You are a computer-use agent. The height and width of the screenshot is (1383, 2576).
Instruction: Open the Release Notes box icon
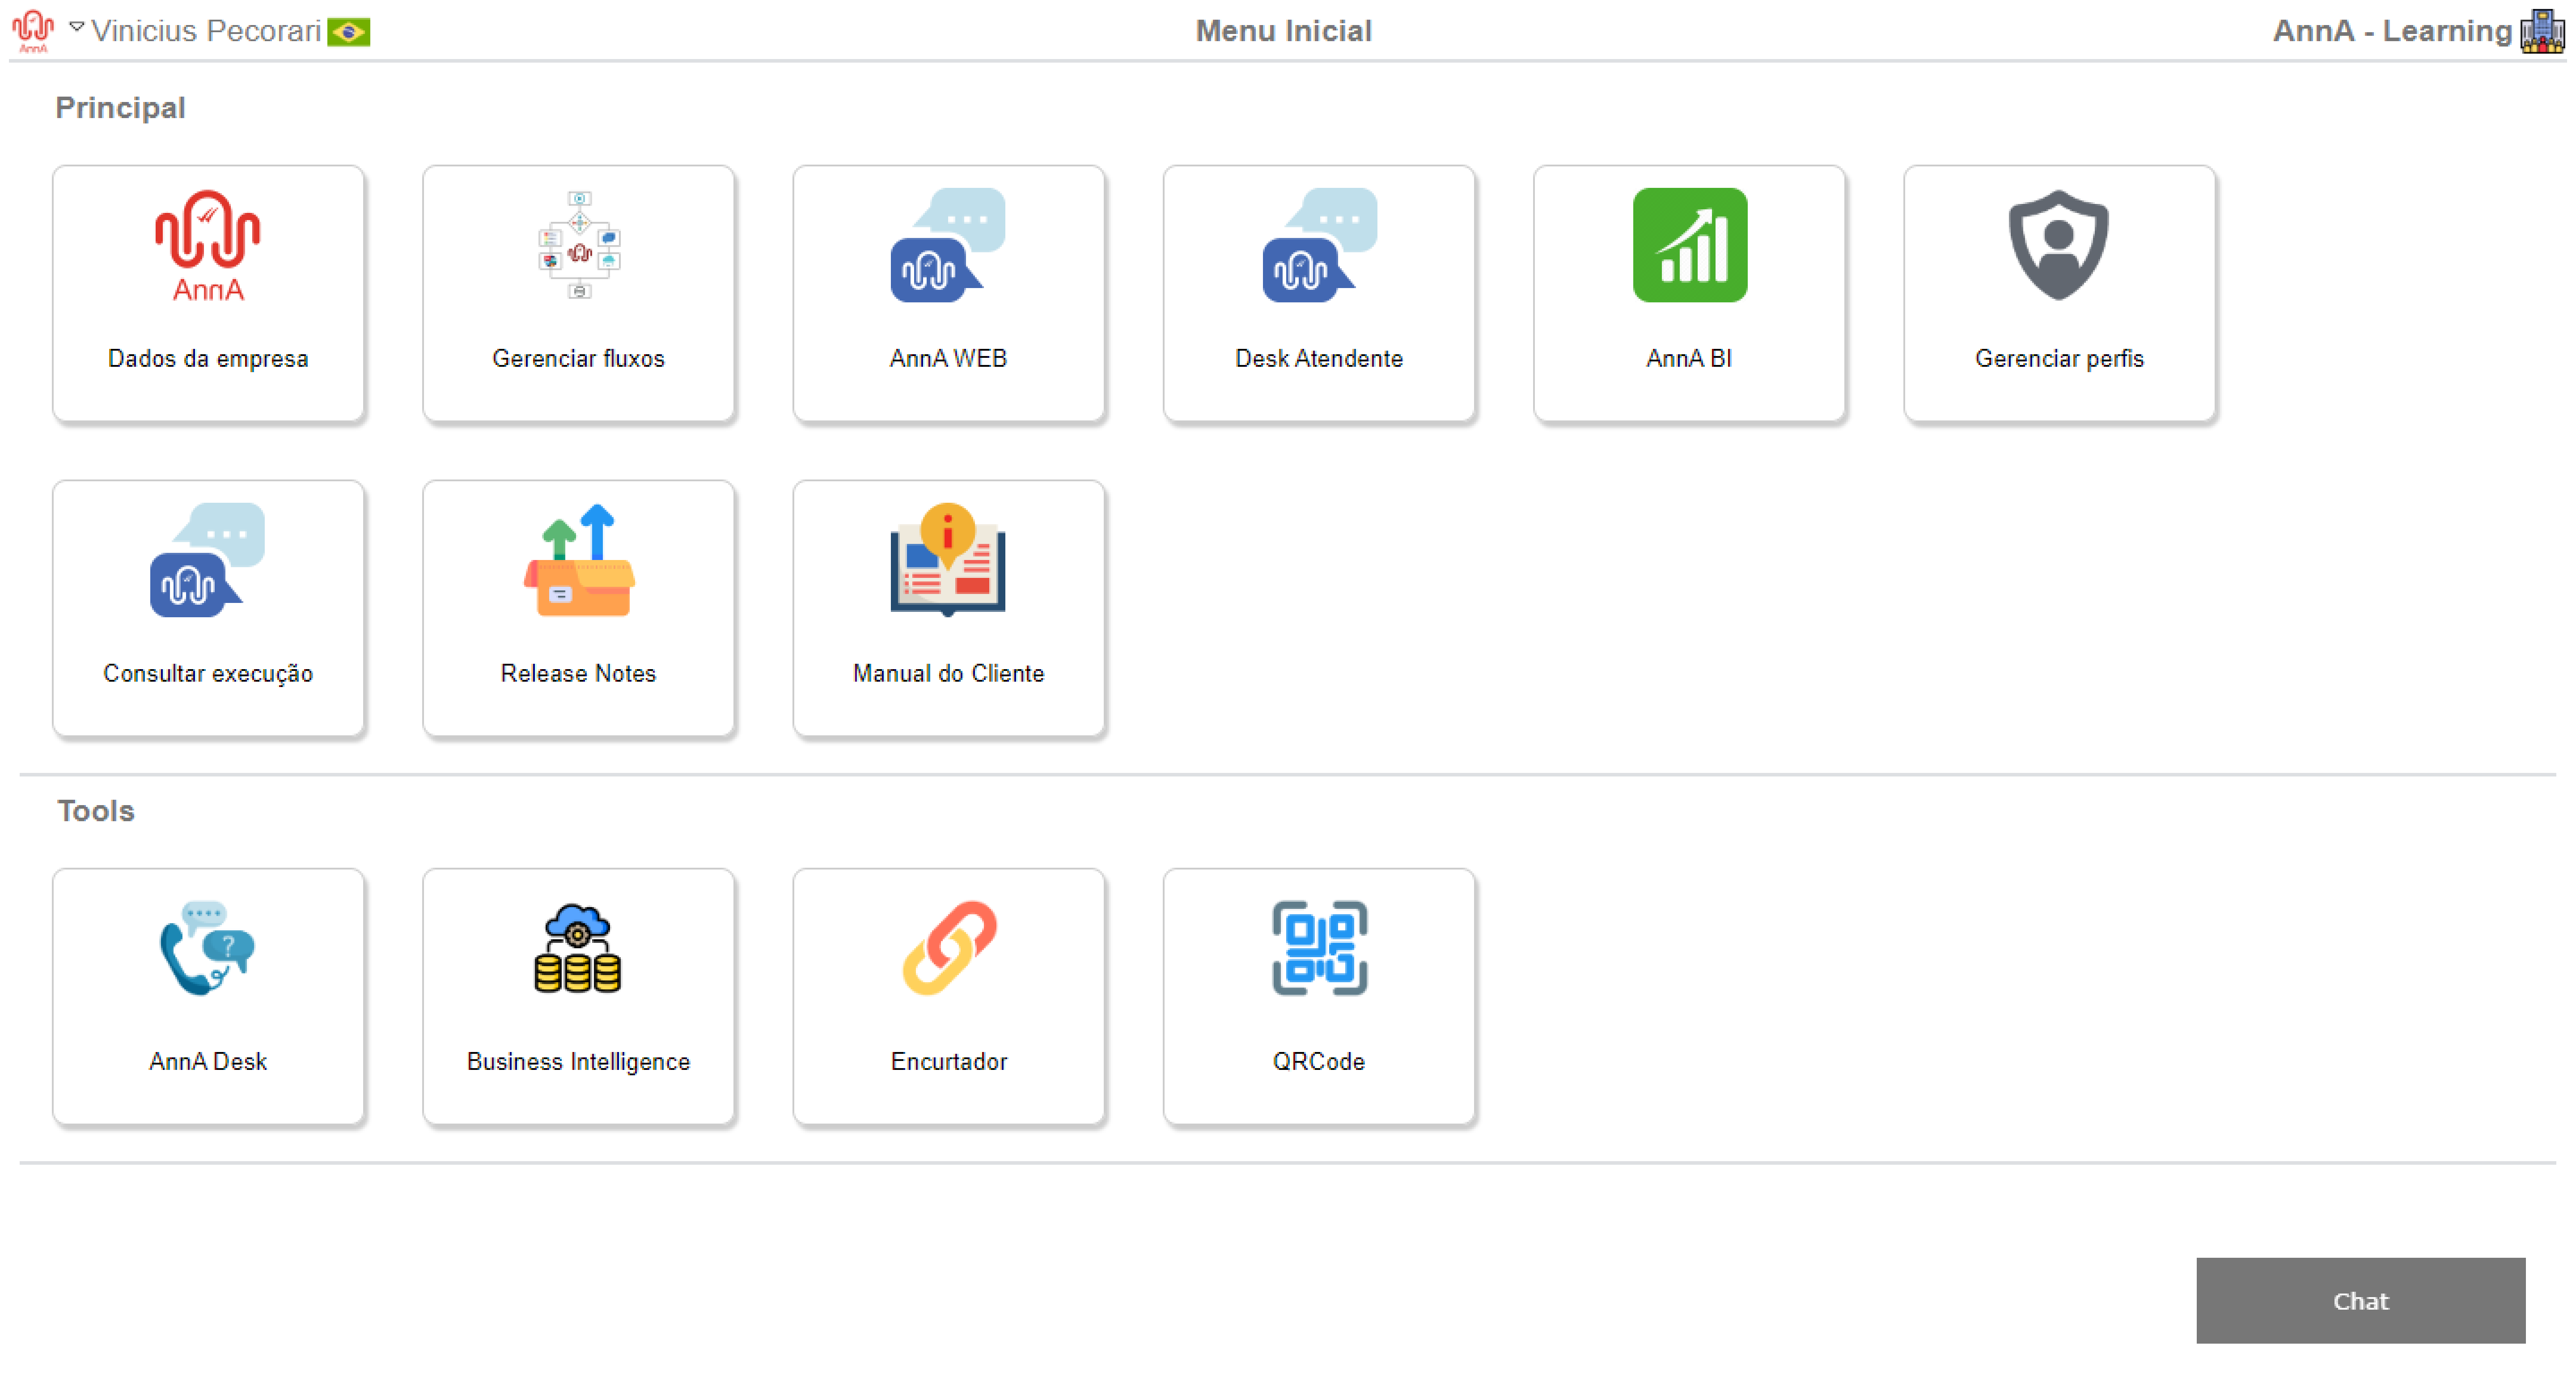(579, 560)
